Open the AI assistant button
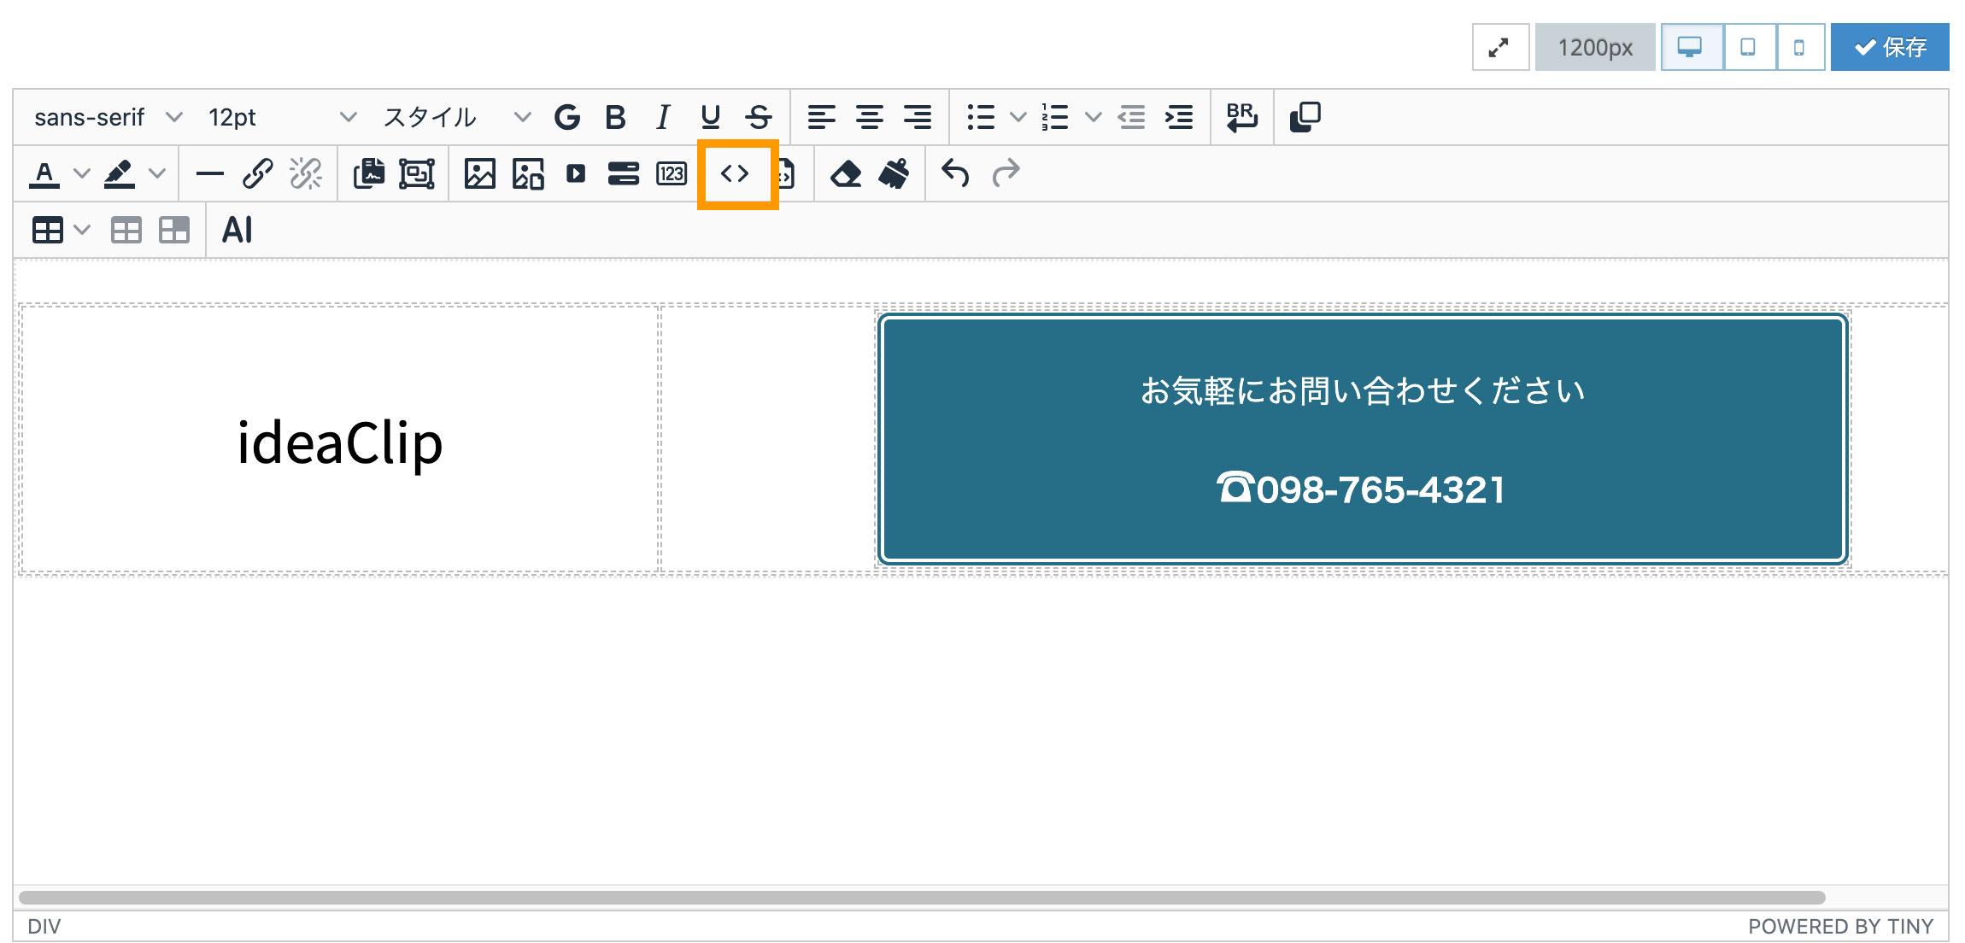The height and width of the screenshot is (943, 1965). (237, 231)
